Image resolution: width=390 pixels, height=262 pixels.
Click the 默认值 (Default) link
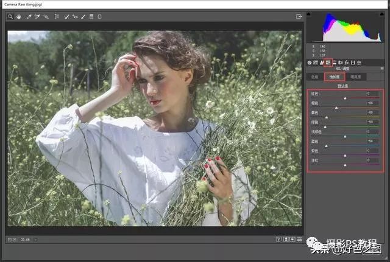tap(344, 86)
